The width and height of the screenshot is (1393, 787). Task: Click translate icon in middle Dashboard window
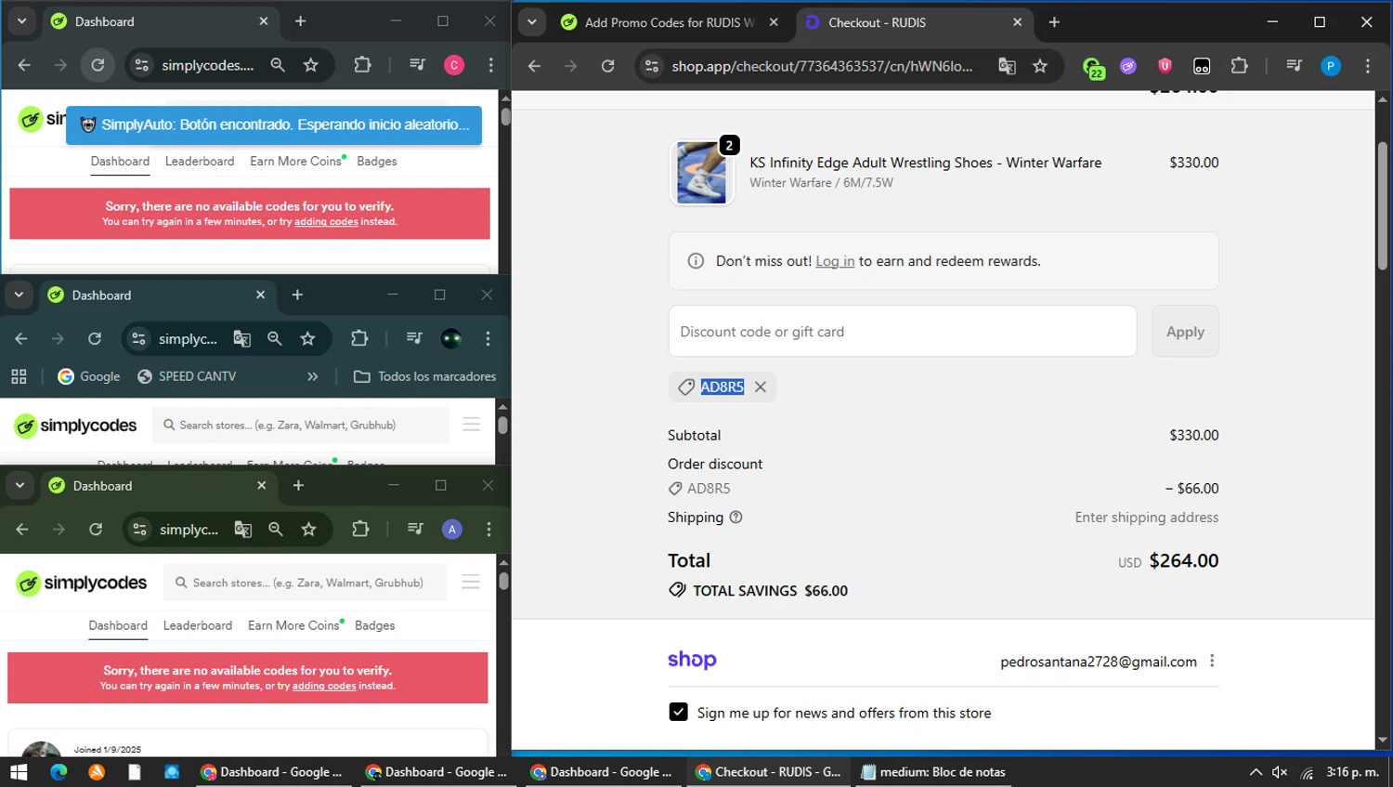[x=242, y=339]
